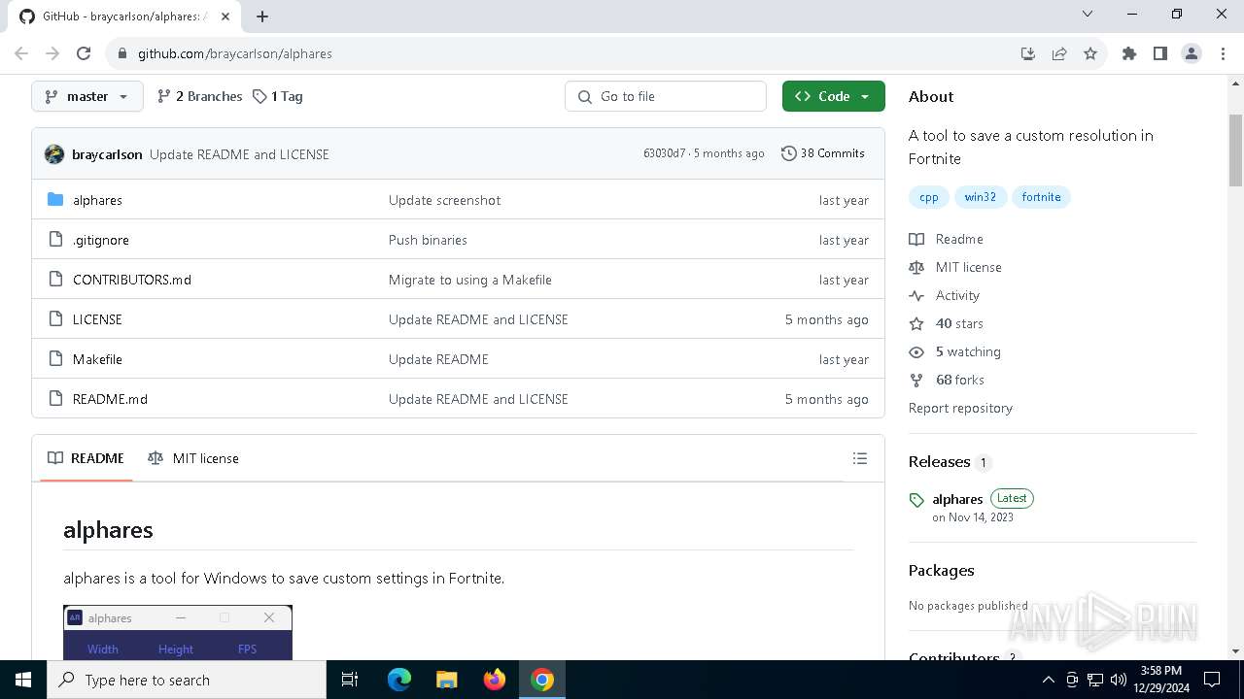Image resolution: width=1244 pixels, height=699 pixels.
Task: Select the cpp topic tag
Action: pos(929,197)
